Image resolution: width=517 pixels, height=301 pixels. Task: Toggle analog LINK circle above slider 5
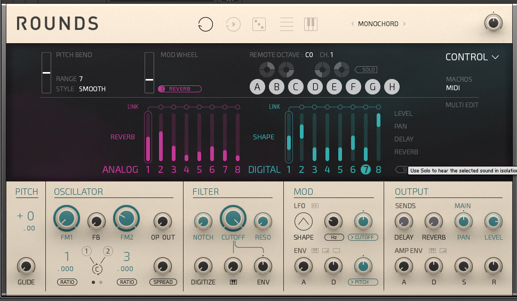coord(199,107)
